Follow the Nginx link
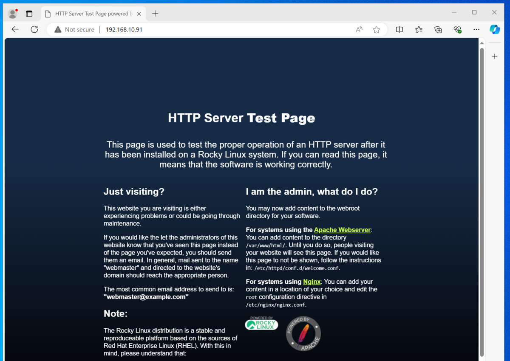Viewport: 510px width, 361px height. pyautogui.click(x=312, y=282)
